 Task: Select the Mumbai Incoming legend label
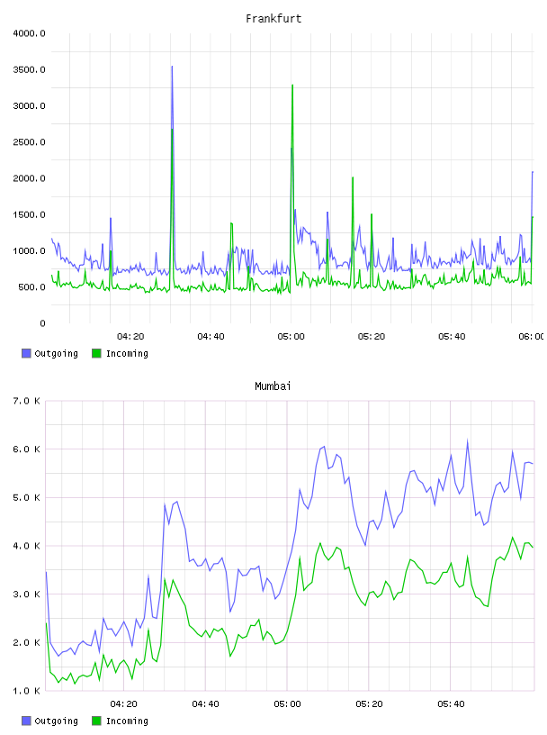pos(127,721)
